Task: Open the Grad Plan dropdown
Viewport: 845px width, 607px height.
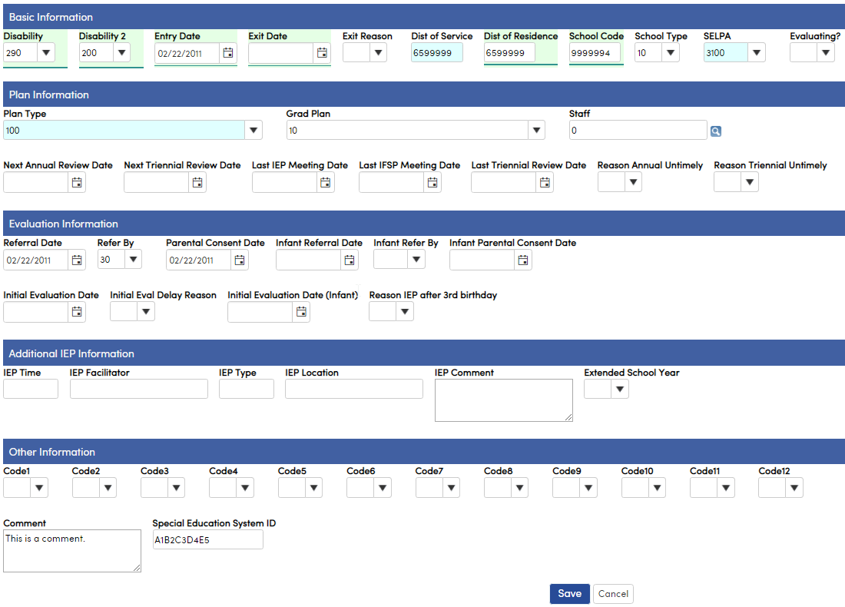Action: (x=535, y=130)
